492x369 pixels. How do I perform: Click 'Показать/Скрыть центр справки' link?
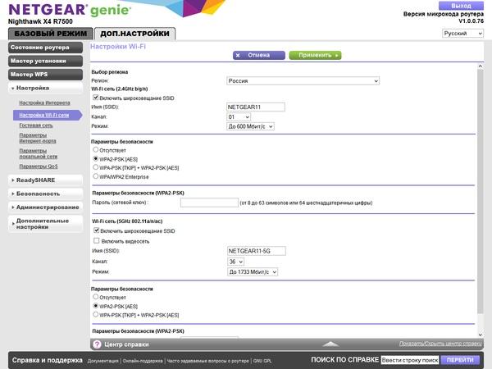click(440, 344)
